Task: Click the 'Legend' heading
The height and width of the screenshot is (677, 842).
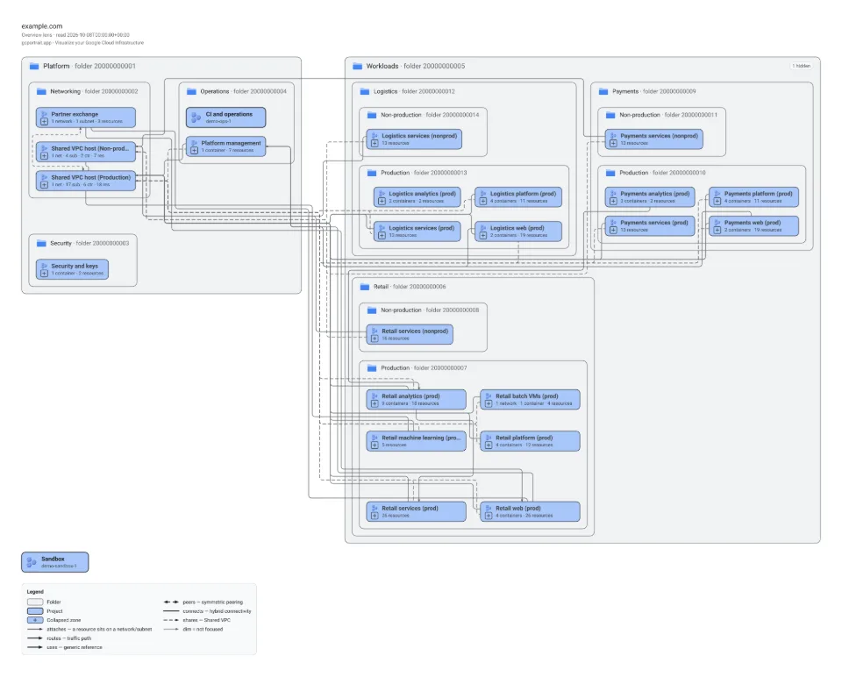Action: [x=35, y=592]
